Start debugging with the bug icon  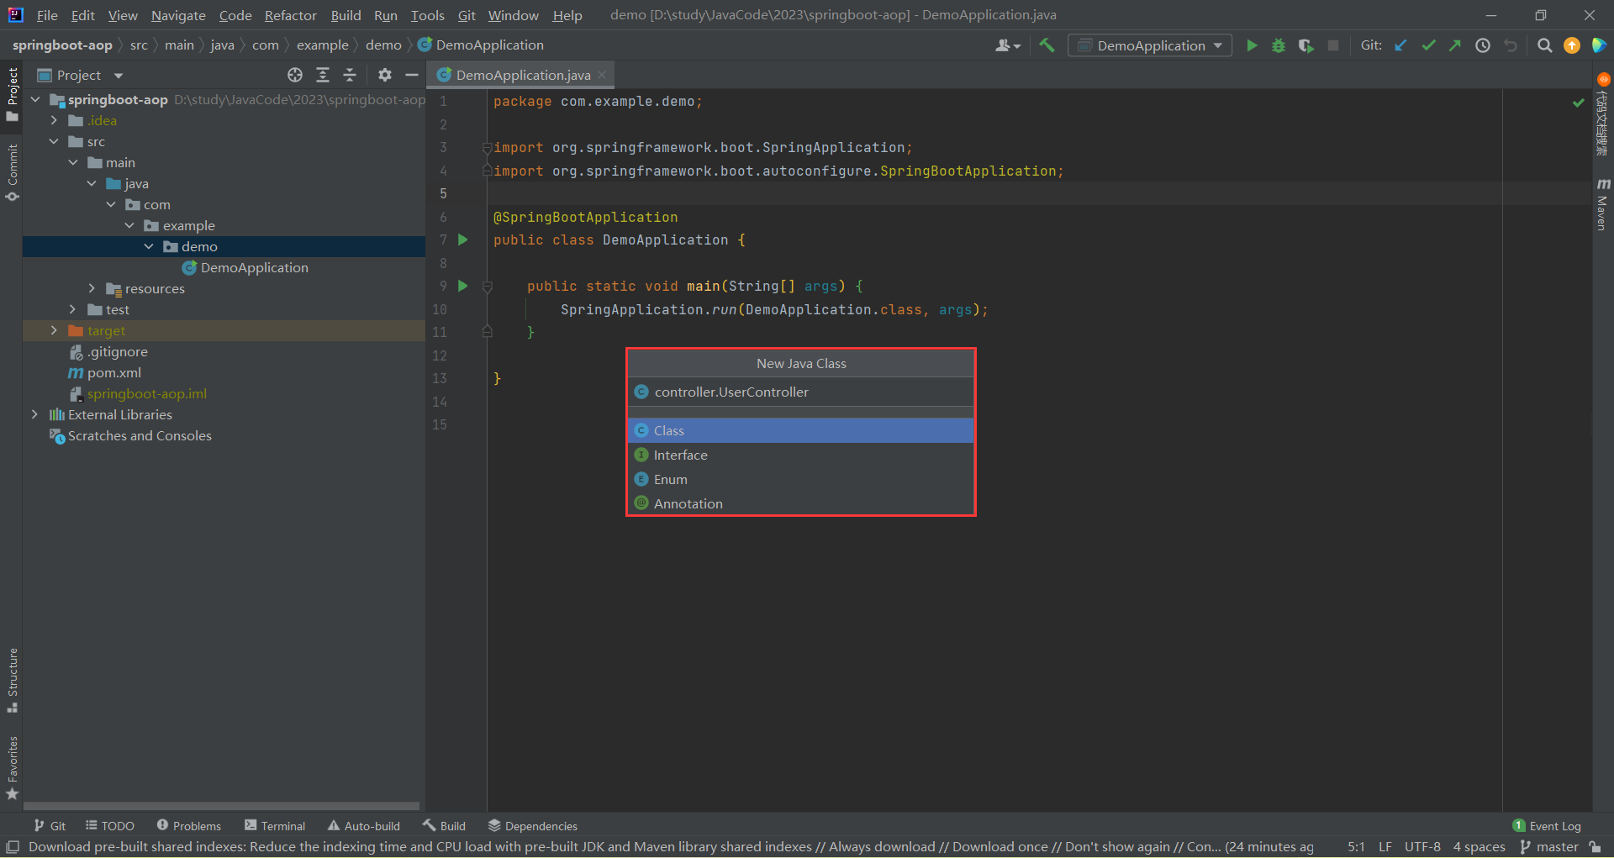click(1279, 45)
